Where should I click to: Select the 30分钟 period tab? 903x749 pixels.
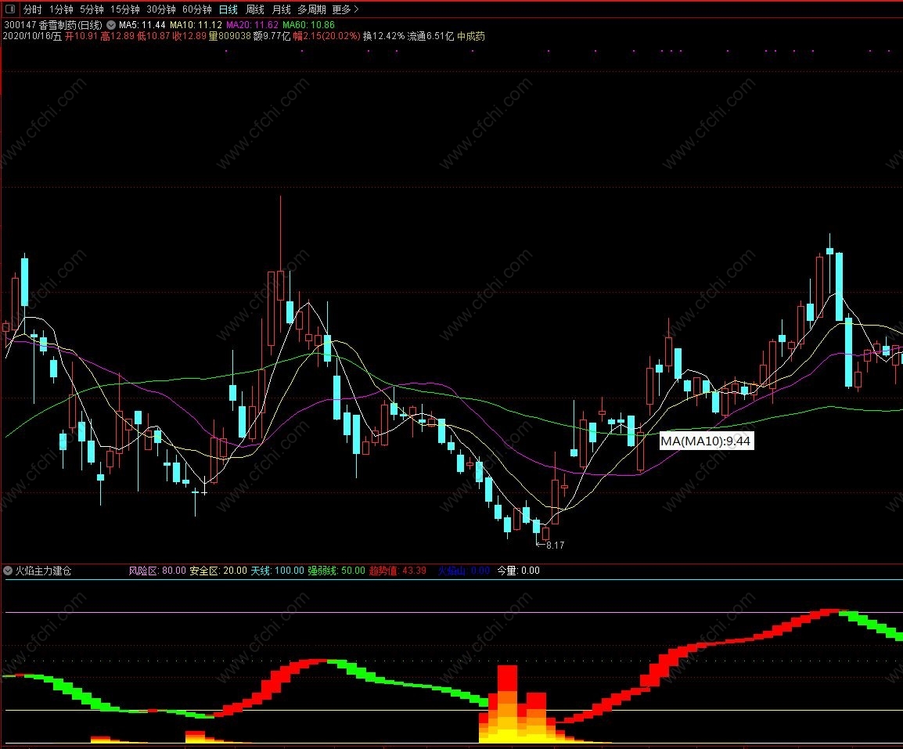point(160,9)
